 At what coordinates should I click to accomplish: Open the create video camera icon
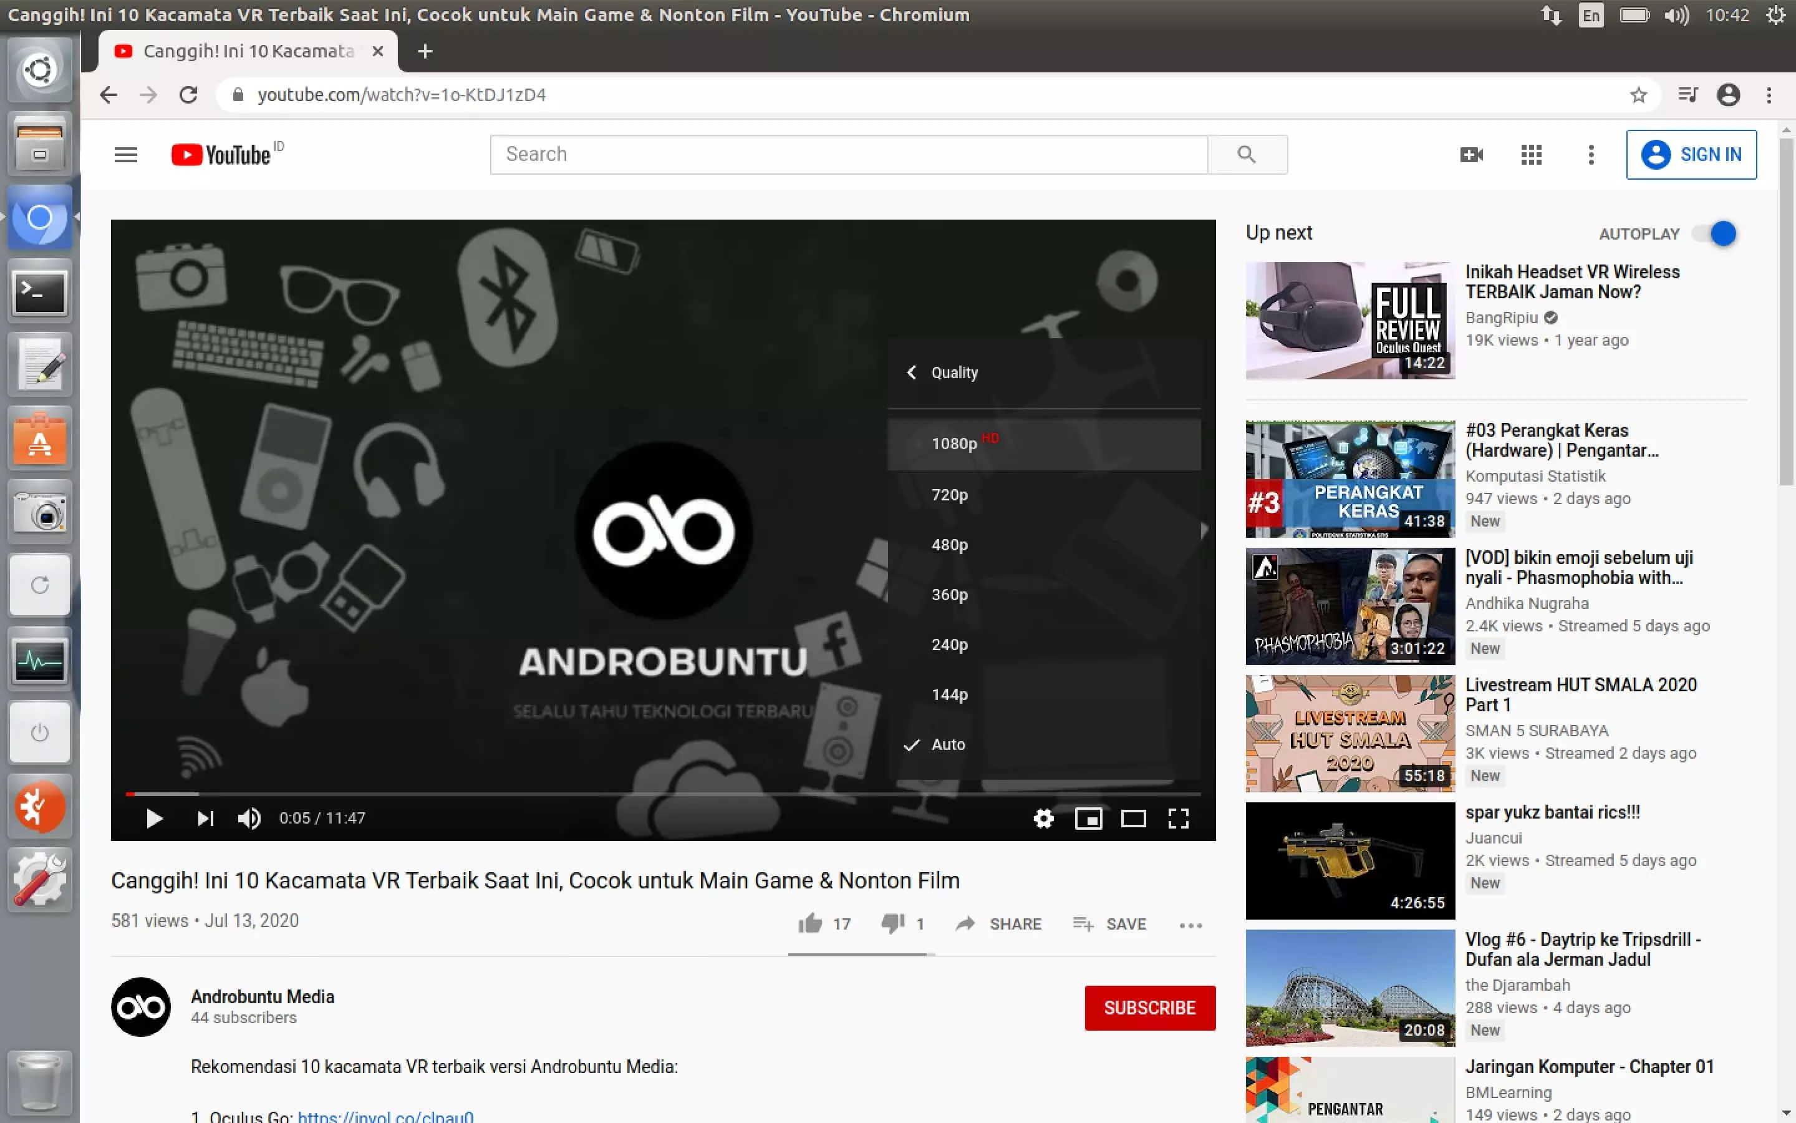click(x=1472, y=153)
